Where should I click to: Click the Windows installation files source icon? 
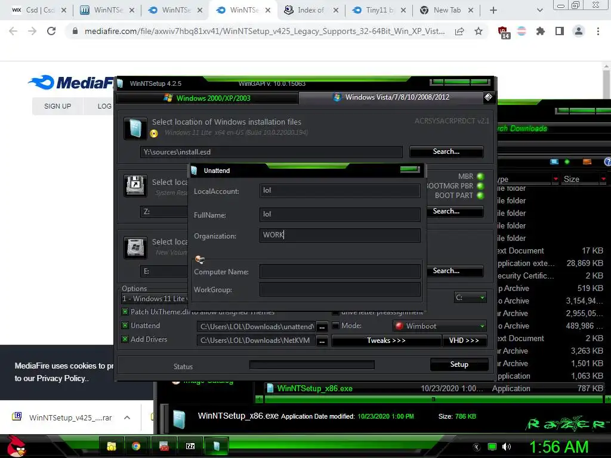pos(135,128)
